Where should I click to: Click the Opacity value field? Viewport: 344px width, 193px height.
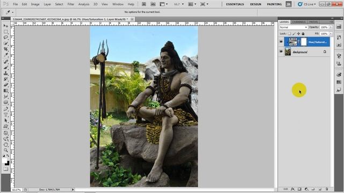pos(324,27)
